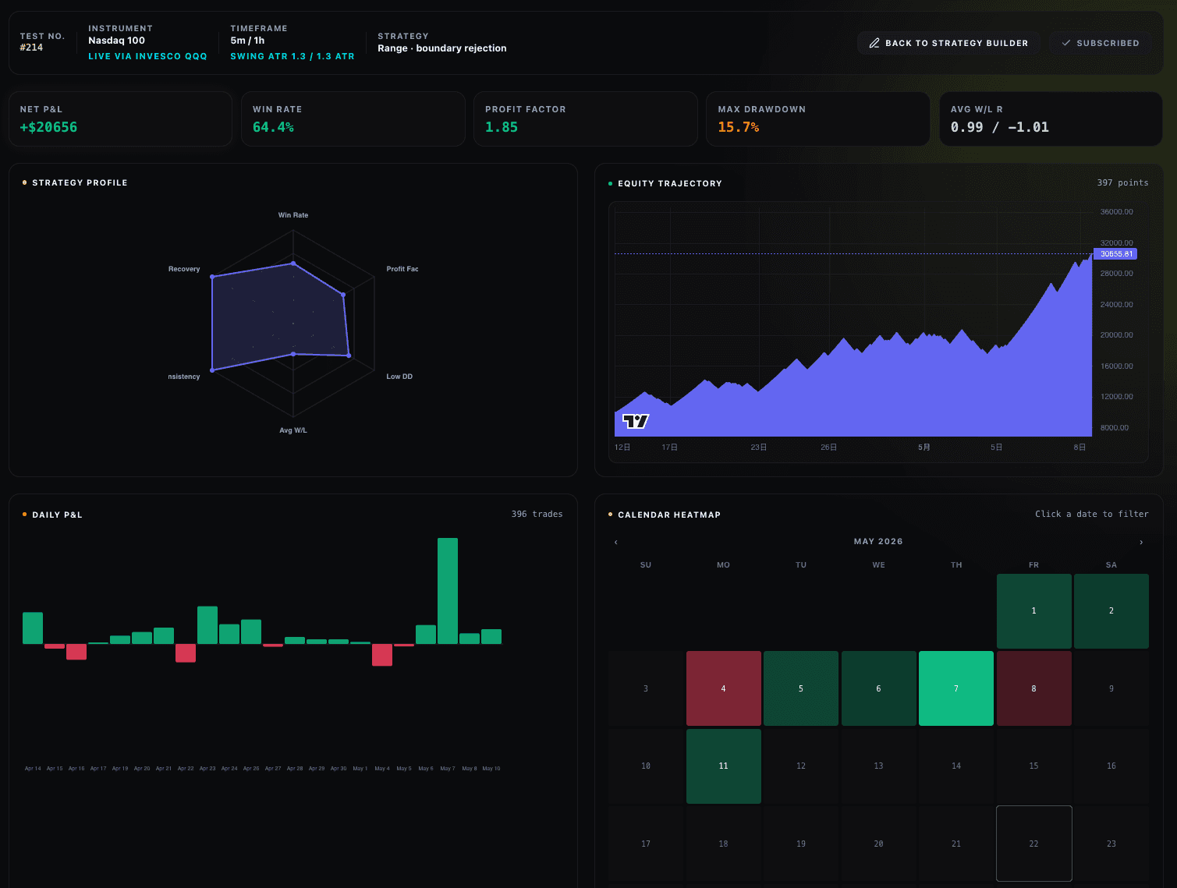Select bright green May 7 cell
This screenshot has height=888, width=1177.
pos(956,688)
